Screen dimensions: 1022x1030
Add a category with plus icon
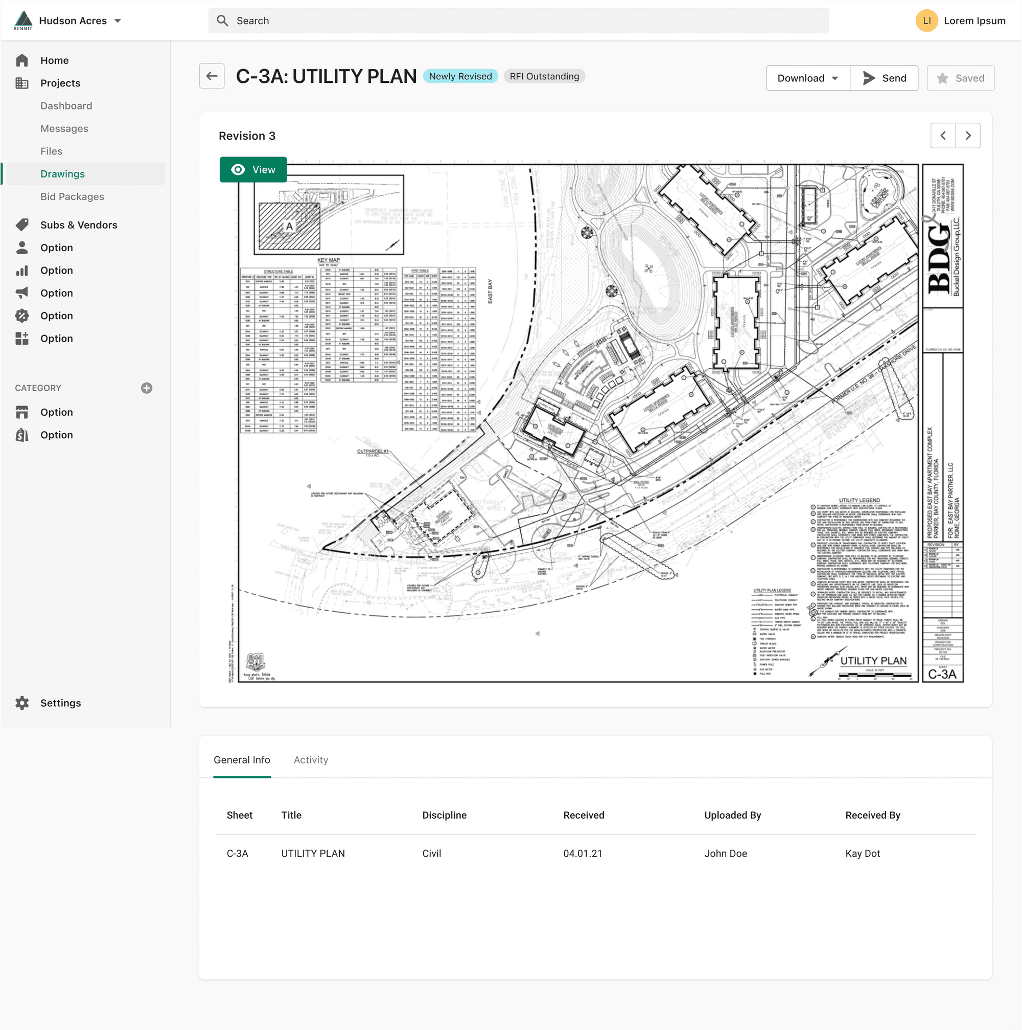(x=147, y=388)
